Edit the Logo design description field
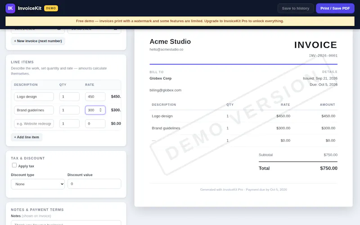 pyautogui.click(x=34, y=97)
